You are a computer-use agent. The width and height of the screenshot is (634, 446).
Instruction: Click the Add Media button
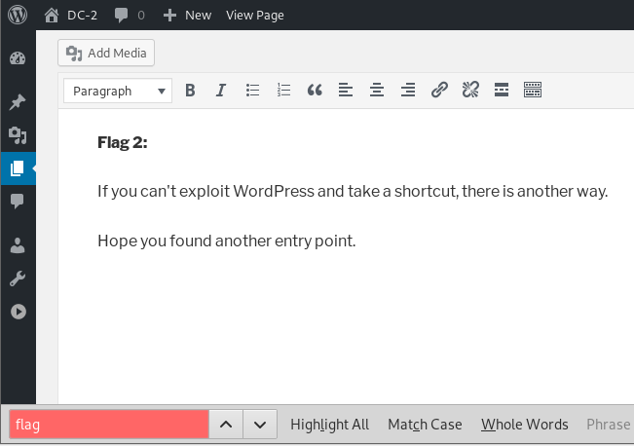[106, 53]
